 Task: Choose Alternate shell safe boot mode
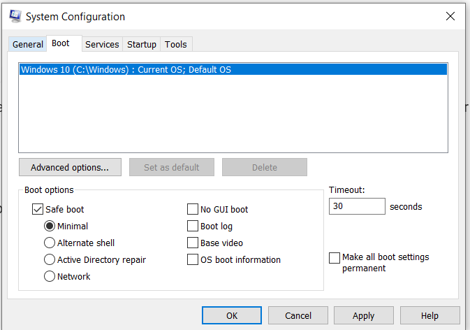point(50,243)
